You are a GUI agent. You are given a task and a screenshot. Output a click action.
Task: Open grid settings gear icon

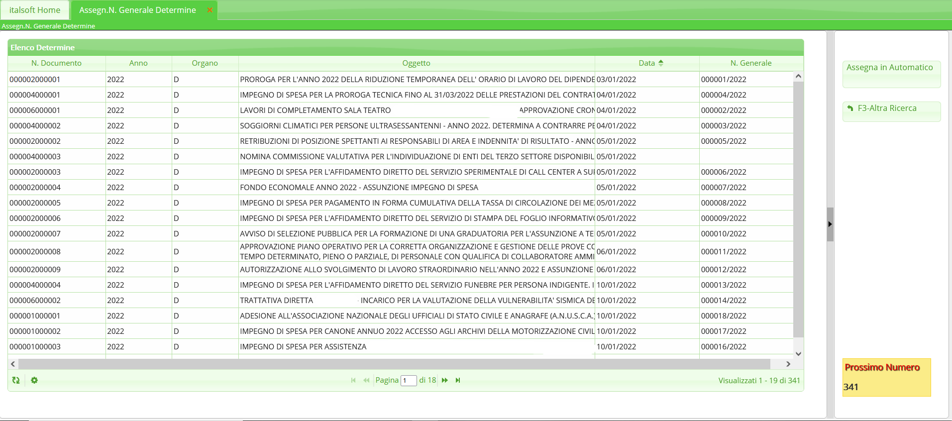pyautogui.click(x=34, y=380)
